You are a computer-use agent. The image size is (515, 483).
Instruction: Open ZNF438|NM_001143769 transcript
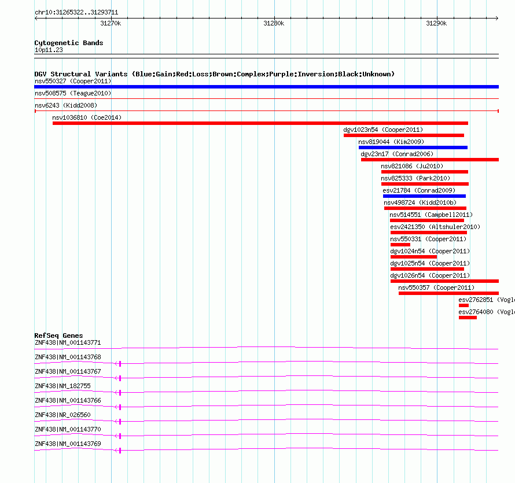point(68,444)
